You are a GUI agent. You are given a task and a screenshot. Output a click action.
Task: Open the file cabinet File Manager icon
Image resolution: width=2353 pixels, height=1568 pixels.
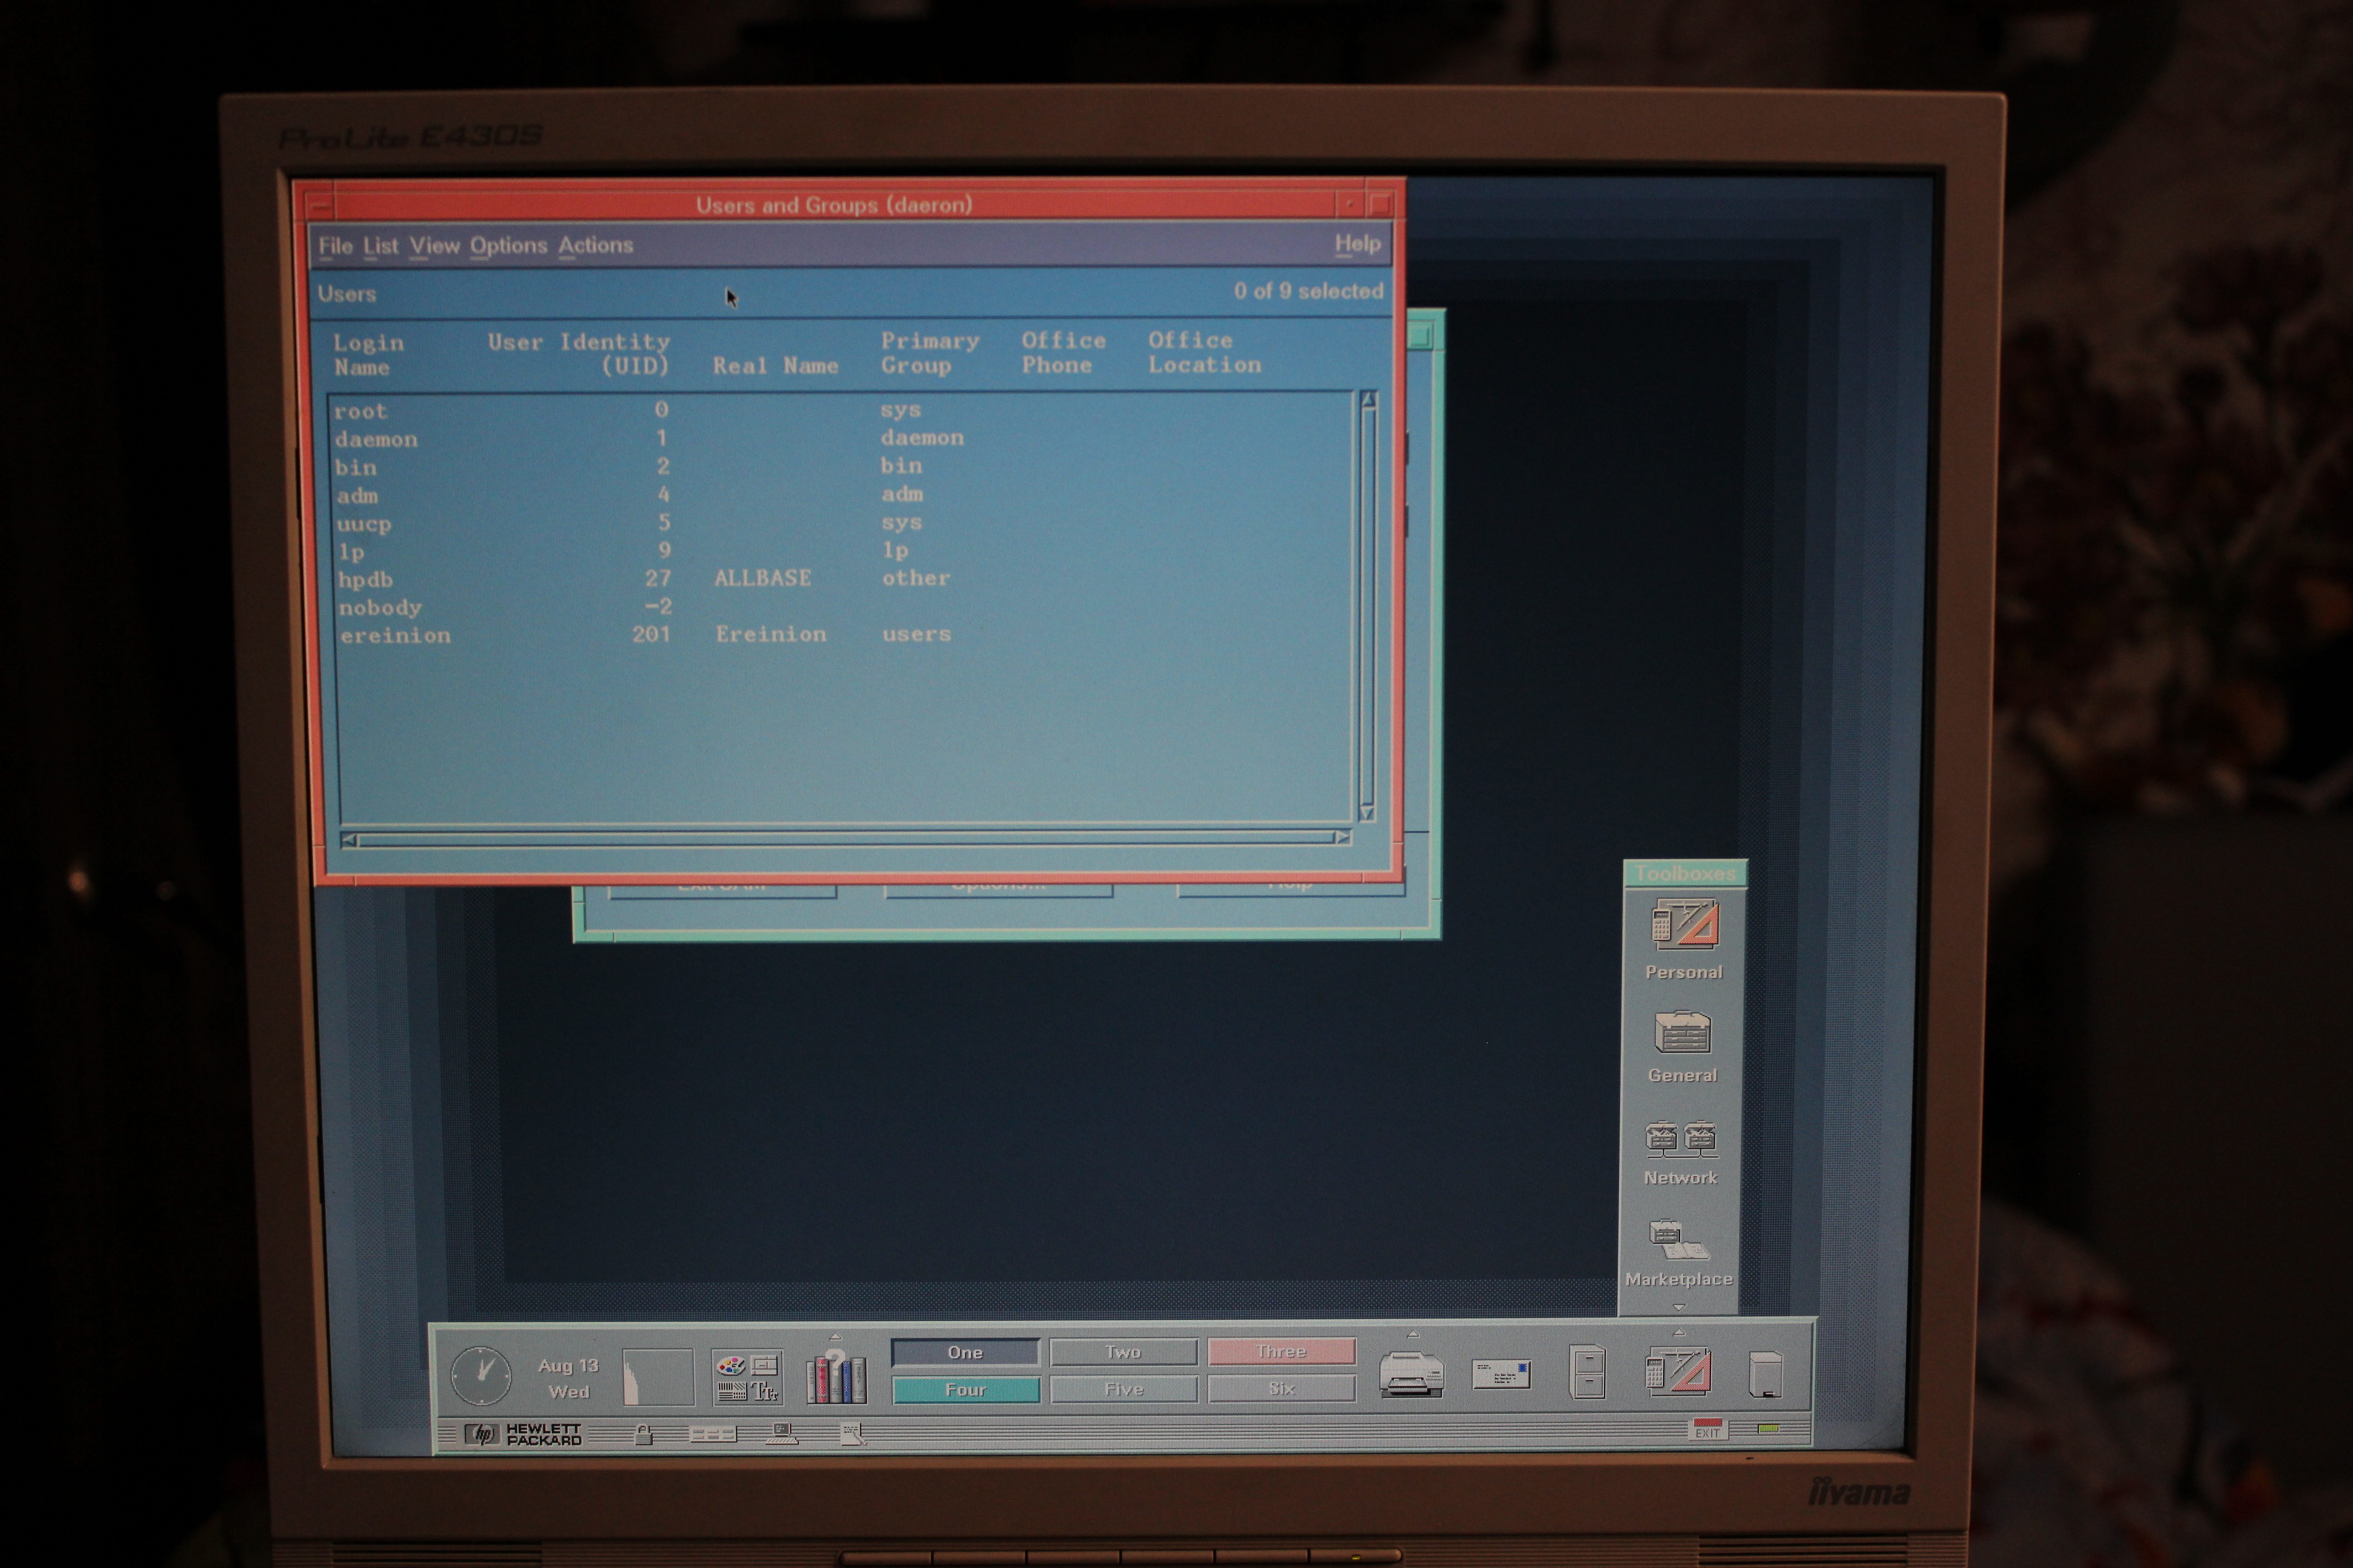[x=1588, y=1372]
